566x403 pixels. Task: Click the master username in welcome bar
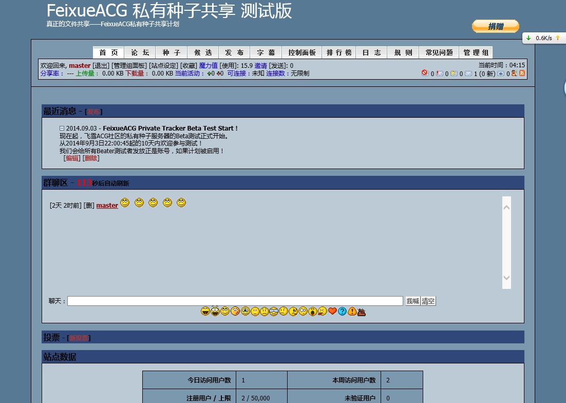click(x=80, y=65)
